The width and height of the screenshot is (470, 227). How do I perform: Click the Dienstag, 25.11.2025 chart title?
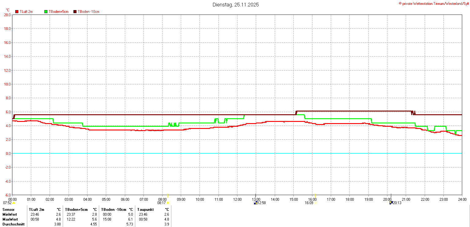(236, 5)
